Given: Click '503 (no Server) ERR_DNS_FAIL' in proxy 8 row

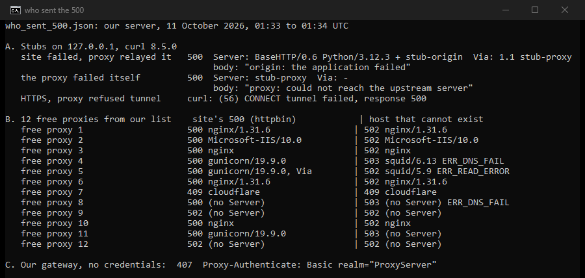Looking at the screenshot, I should [437, 203].
